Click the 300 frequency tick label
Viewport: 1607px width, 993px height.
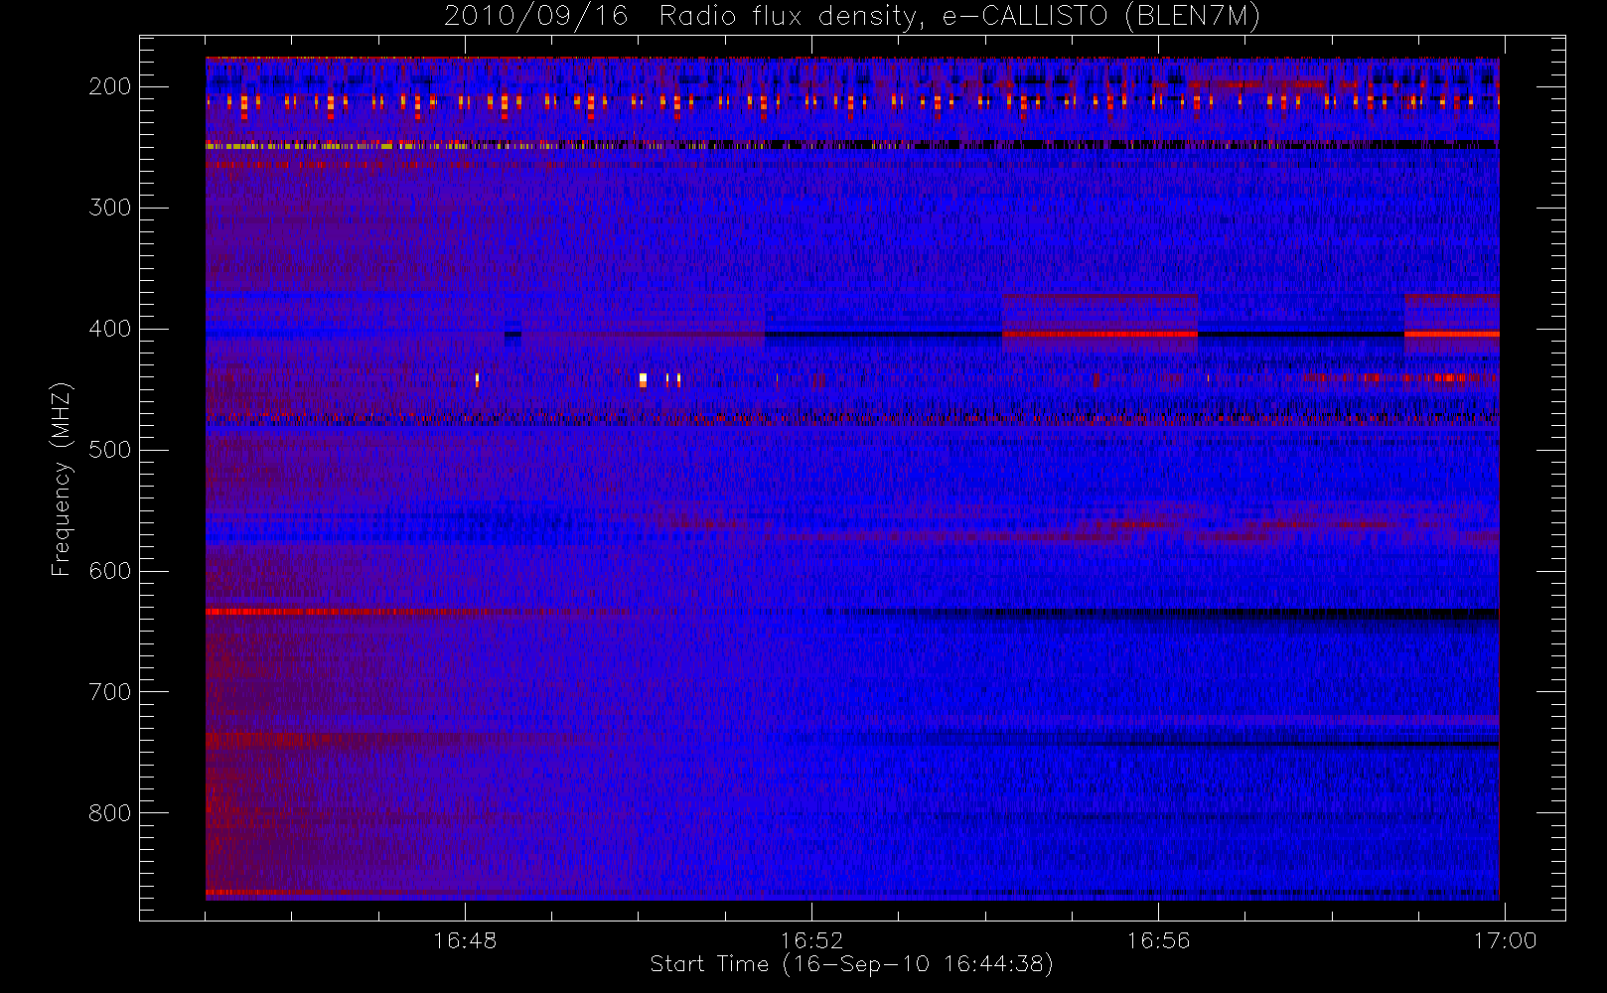(109, 208)
